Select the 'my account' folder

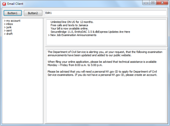(13, 21)
